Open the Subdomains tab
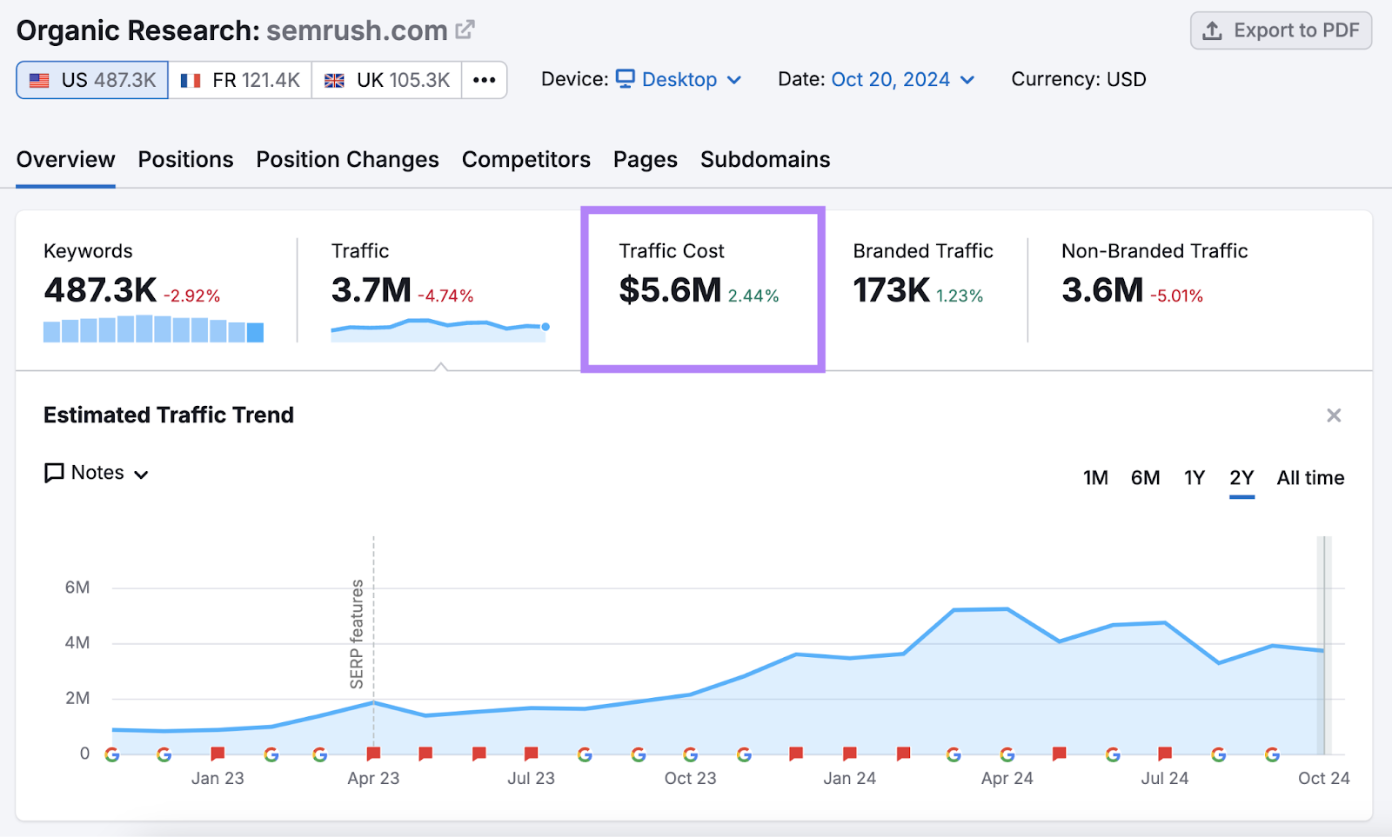Screen dimensions: 1392x837 point(765,160)
